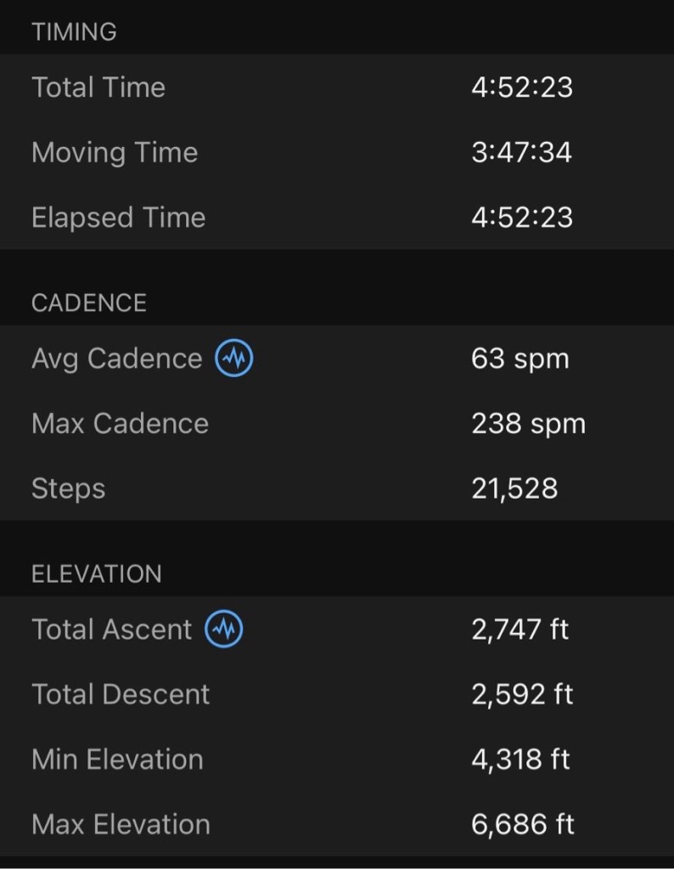Select the 6,686 ft max elevation value
Image resolution: width=674 pixels, height=869 pixels.
pyautogui.click(x=522, y=824)
